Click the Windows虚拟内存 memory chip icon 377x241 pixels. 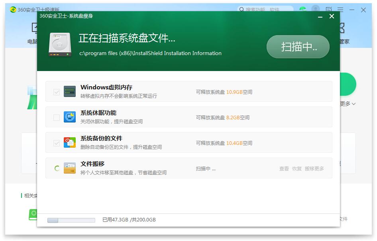70,91
